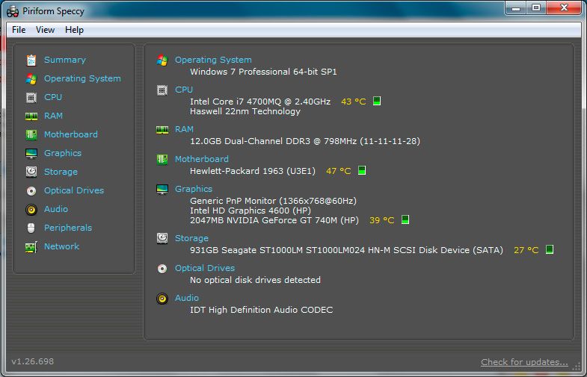Click the 12.0GB Dual-Channel DDR3 text
This screenshot has width=587, height=377.
[305, 141]
